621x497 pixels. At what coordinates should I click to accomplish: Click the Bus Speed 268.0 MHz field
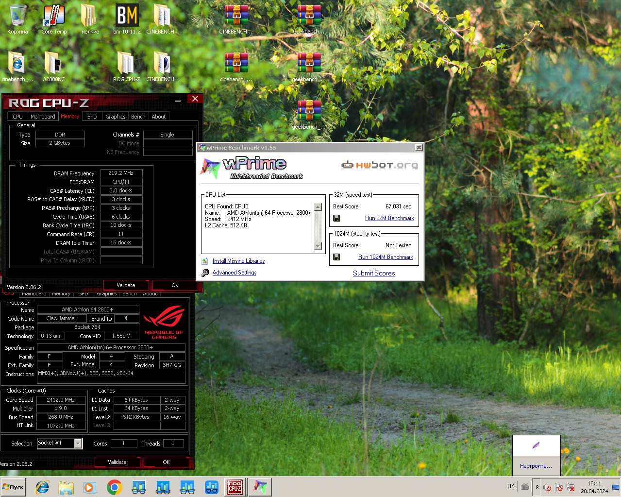point(61,417)
